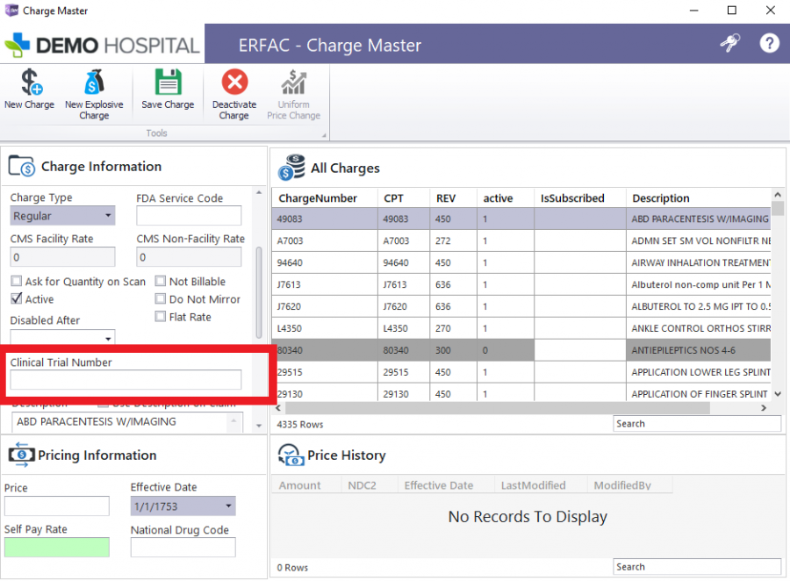Viewport: 790px width, 581px height.
Task: Select charge row 94640
Action: tap(521, 262)
